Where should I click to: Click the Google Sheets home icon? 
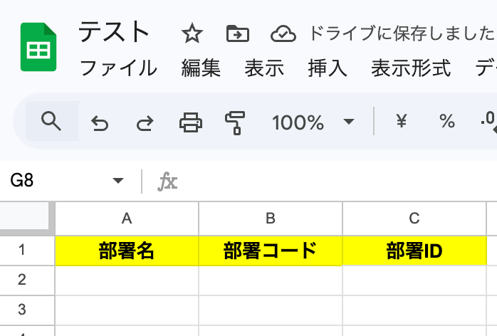pos(38,47)
